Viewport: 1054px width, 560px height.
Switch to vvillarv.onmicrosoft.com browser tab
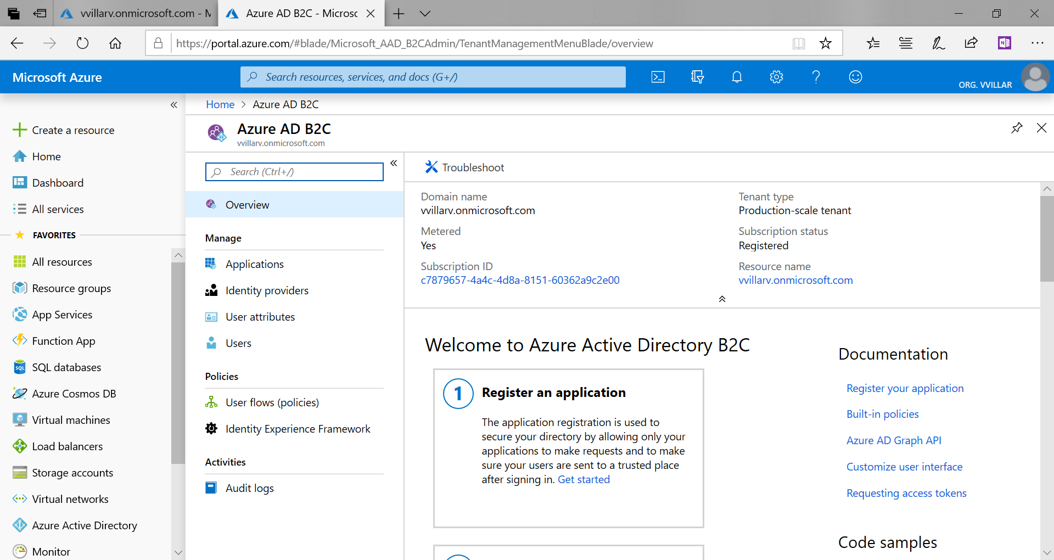136,14
